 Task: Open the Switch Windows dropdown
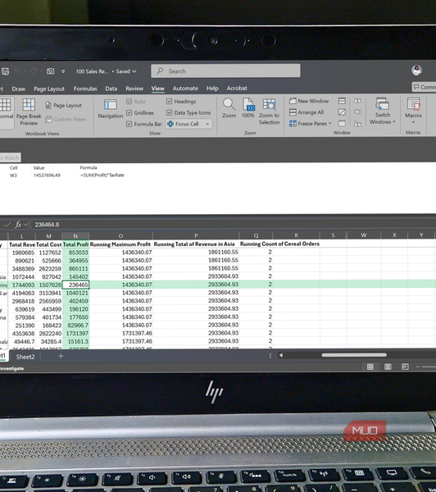383,111
